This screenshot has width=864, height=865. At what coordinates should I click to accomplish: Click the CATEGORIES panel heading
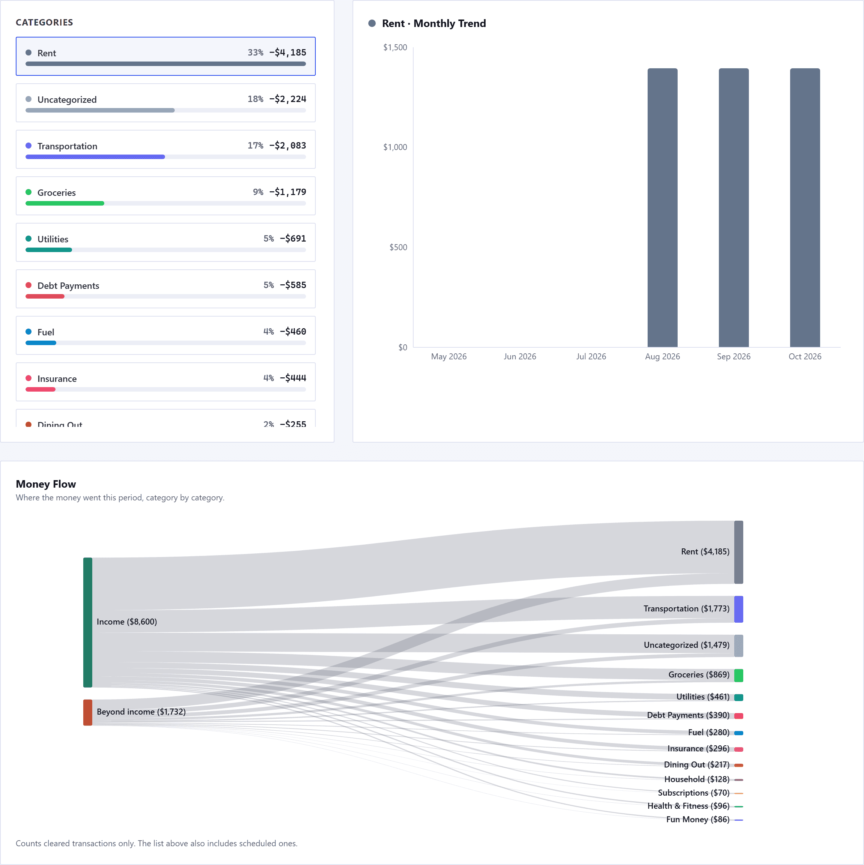[44, 23]
